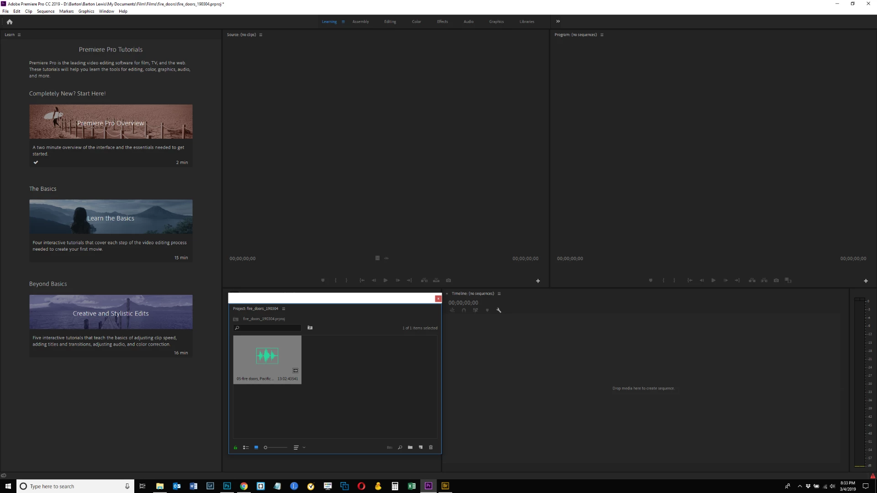This screenshot has width=877, height=493.
Task: Toggle the project writable lock icon
Action: [x=236, y=447]
